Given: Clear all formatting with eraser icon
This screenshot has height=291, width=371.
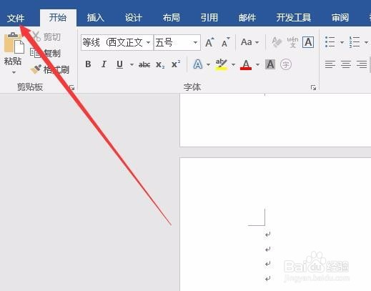Looking at the screenshot, I should pyautogui.click(x=277, y=42).
